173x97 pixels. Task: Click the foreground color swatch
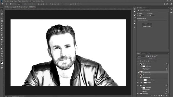[1, 62]
